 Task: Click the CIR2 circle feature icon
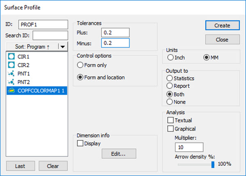click(x=11, y=65)
